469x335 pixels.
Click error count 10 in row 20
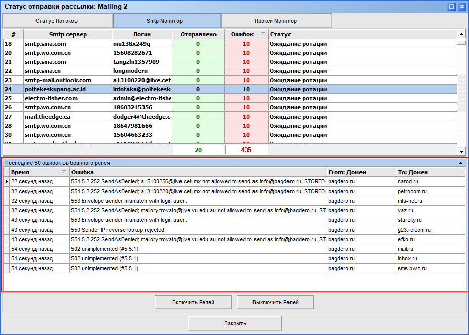(x=246, y=53)
